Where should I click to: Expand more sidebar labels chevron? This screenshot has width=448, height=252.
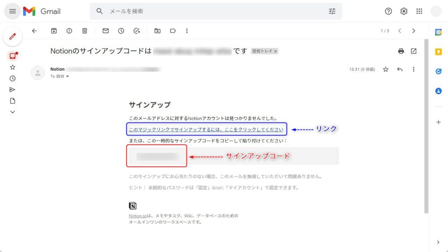click(12, 112)
